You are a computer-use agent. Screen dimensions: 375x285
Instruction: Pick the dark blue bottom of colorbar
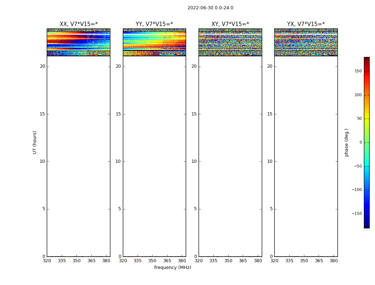click(x=366, y=226)
